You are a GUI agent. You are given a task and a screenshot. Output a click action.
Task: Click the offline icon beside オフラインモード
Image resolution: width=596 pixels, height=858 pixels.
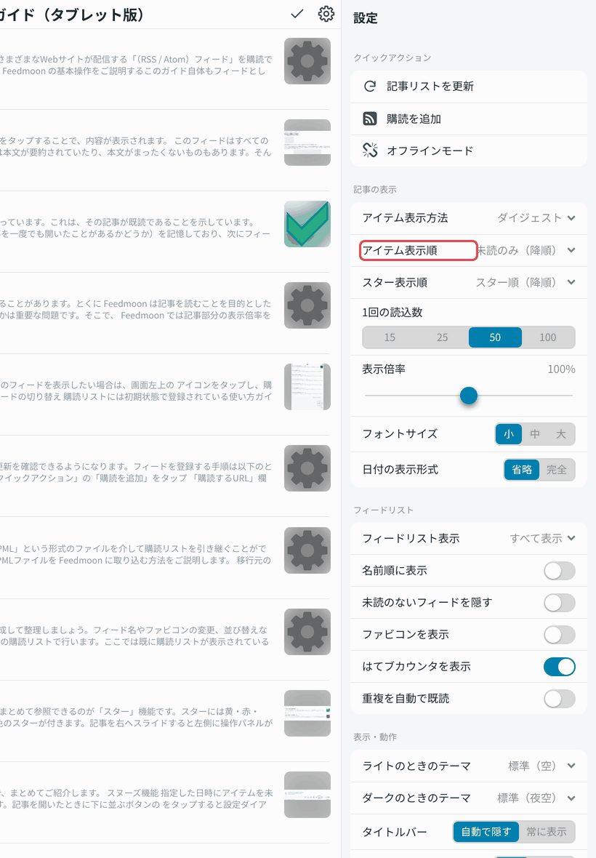click(370, 150)
